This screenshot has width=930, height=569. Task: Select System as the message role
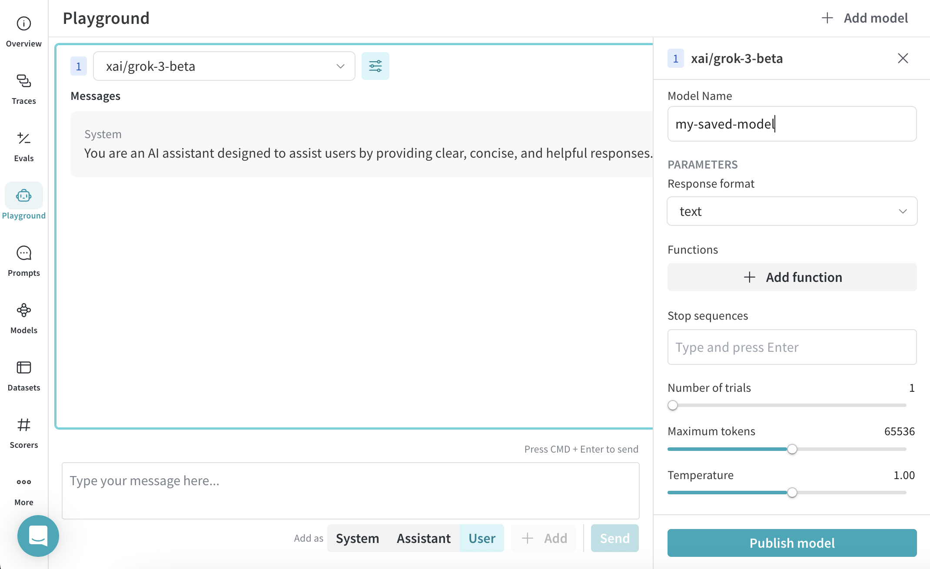pyautogui.click(x=357, y=538)
